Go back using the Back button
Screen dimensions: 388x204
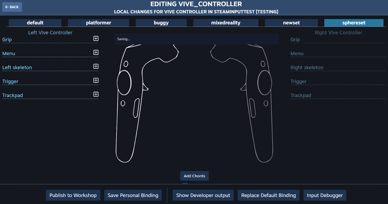pyautogui.click(x=12, y=7)
